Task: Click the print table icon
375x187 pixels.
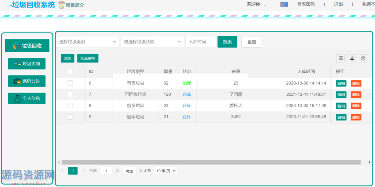Action: coord(363,58)
